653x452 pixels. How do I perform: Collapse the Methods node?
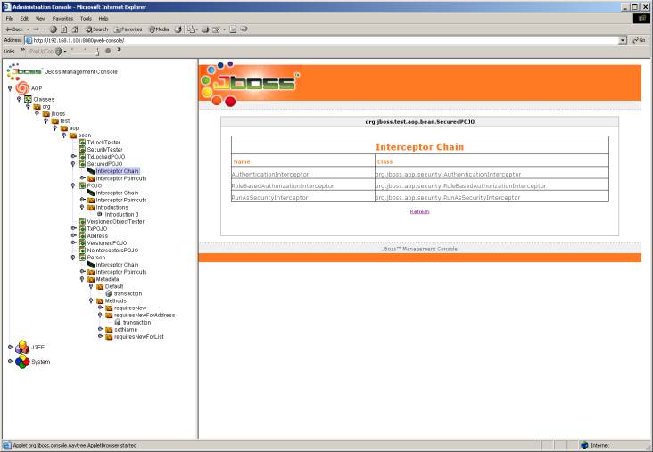click(91, 300)
